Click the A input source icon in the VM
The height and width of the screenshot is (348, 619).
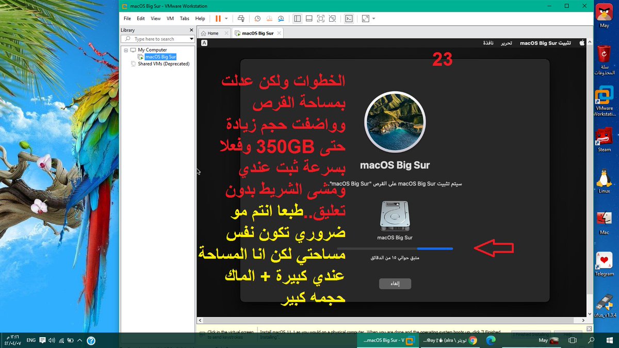(x=204, y=43)
